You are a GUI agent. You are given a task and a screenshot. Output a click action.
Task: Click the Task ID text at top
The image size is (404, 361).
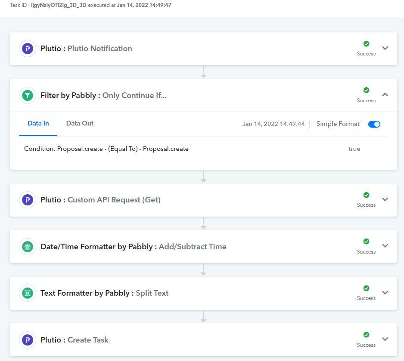pos(48,5)
